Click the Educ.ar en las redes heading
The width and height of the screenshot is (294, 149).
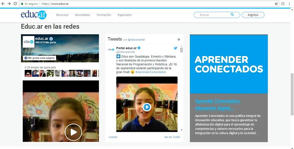pyautogui.click(x=50, y=27)
